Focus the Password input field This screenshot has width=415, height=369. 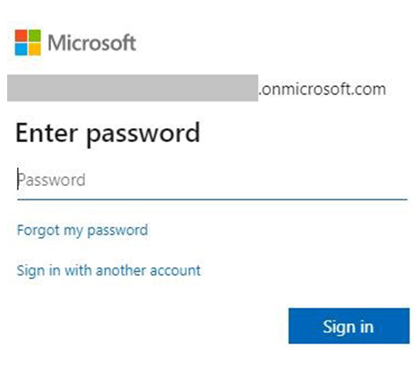[212, 180]
